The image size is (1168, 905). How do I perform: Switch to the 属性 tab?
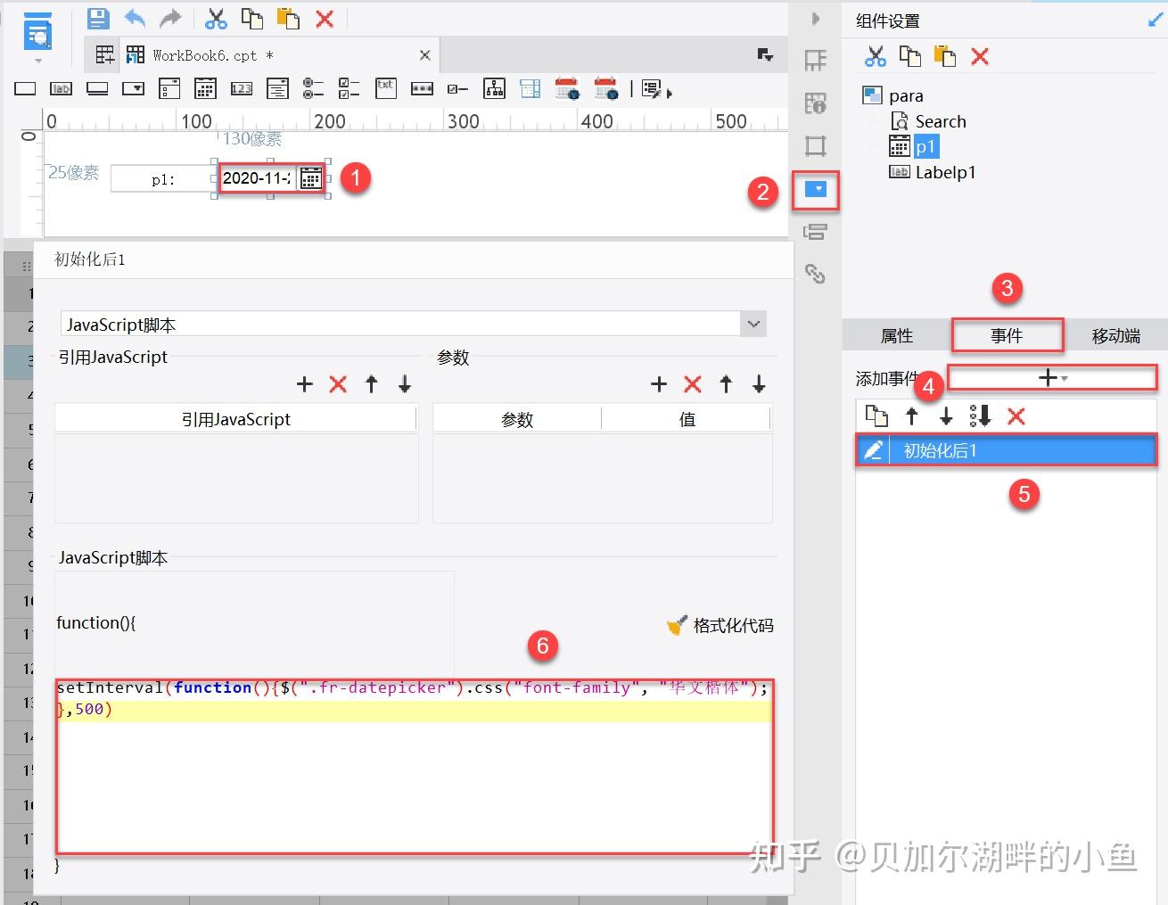click(x=897, y=335)
